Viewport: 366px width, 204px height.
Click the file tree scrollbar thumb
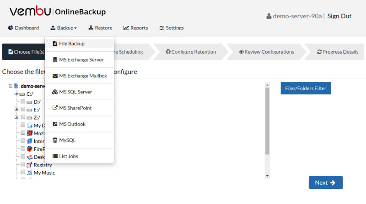[267, 121]
